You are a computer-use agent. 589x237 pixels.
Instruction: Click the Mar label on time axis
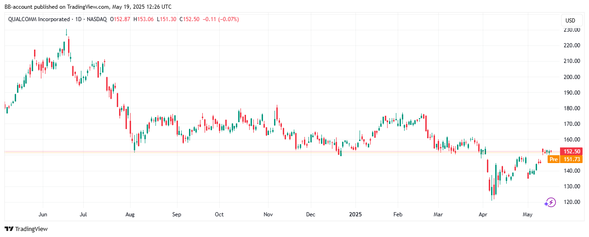[x=438, y=214]
